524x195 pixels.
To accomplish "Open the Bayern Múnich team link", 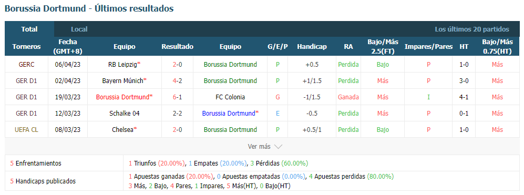I will coord(122,80).
